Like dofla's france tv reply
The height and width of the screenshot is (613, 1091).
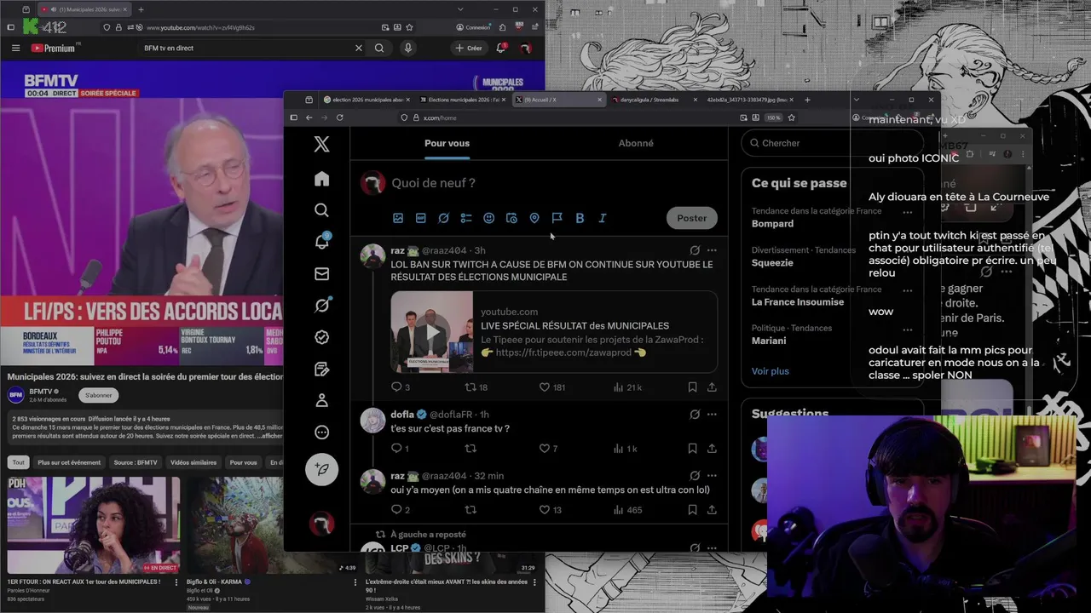point(548,449)
